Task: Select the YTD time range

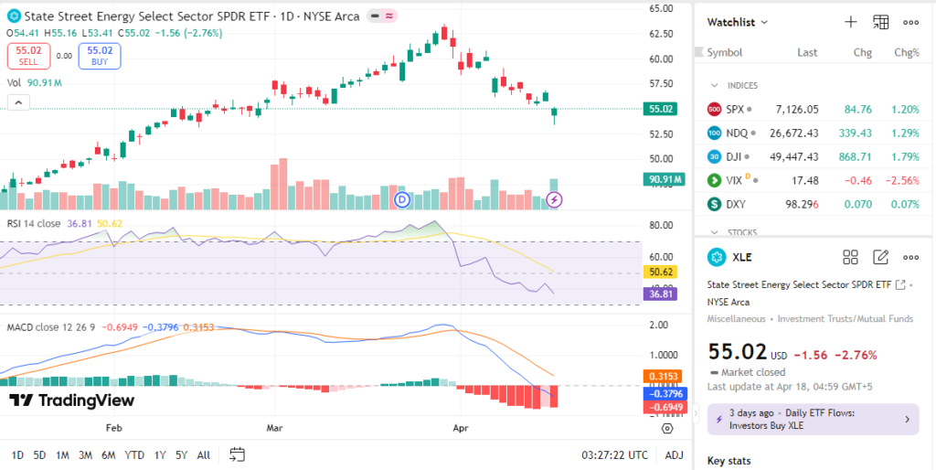Action: tap(133, 454)
